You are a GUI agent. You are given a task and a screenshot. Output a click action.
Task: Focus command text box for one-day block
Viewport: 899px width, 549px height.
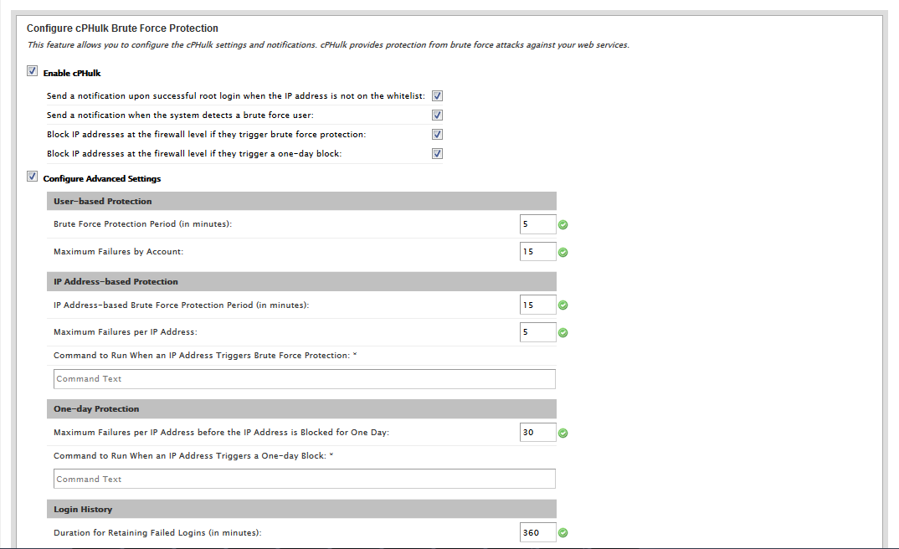click(305, 479)
